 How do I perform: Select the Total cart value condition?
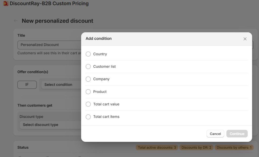[88, 104]
